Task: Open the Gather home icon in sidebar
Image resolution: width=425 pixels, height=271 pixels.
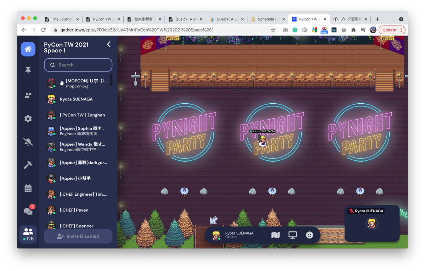Action: coord(28,49)
